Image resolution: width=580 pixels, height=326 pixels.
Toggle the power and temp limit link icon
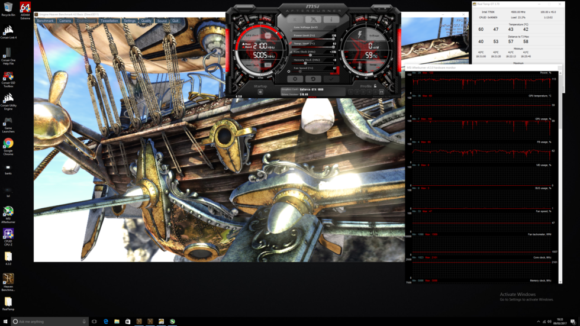pyautogui.click(x=291, y=43)
